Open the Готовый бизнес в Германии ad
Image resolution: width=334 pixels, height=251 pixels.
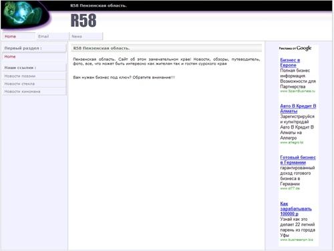[x=298, y=160]
